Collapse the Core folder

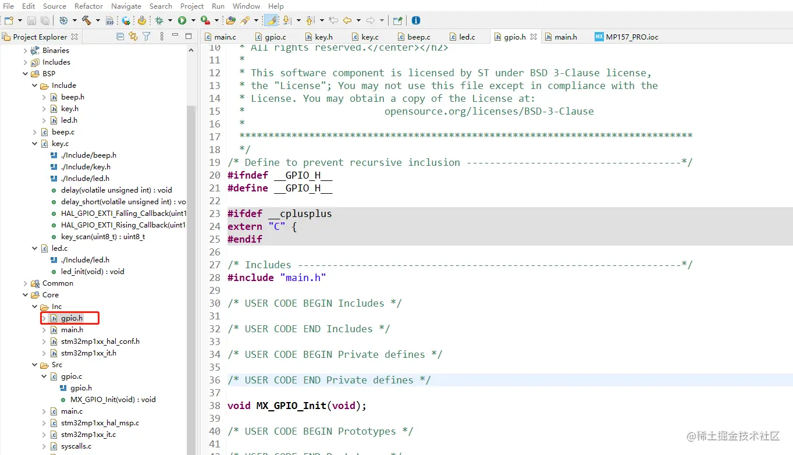tap(25, 295)
